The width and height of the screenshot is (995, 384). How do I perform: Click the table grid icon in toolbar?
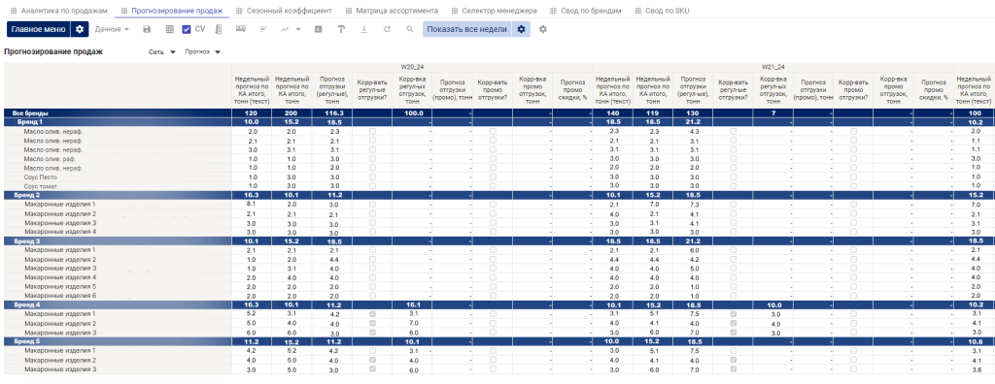coord(169,29)
